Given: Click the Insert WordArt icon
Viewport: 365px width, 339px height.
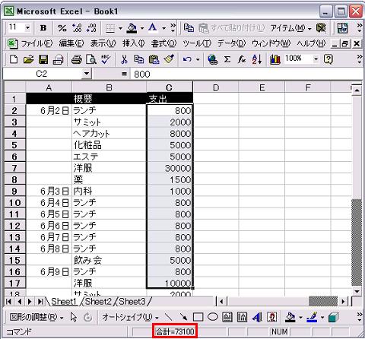Looking at the screenshot, I should pos(257,317).
